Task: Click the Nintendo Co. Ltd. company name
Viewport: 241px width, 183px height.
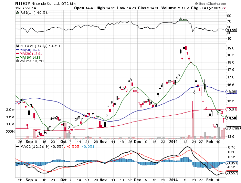Action: 45,3
